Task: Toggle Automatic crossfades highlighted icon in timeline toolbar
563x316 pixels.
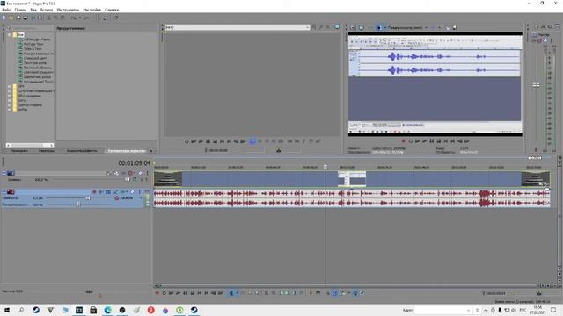Action: point(334,293)
